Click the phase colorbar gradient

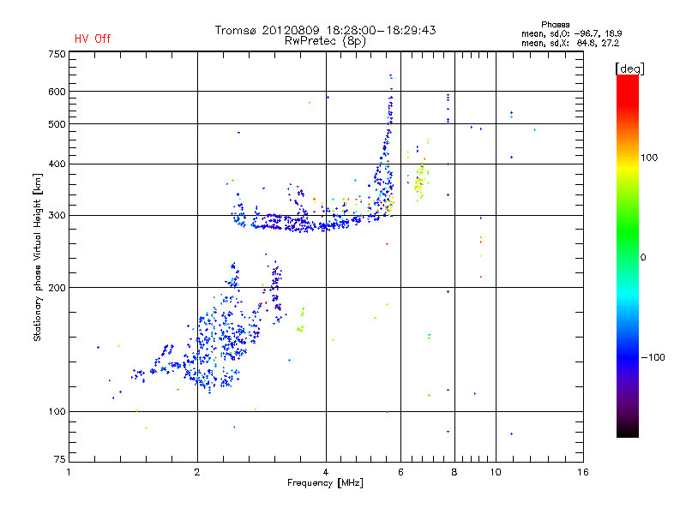(x=628, y=255)
